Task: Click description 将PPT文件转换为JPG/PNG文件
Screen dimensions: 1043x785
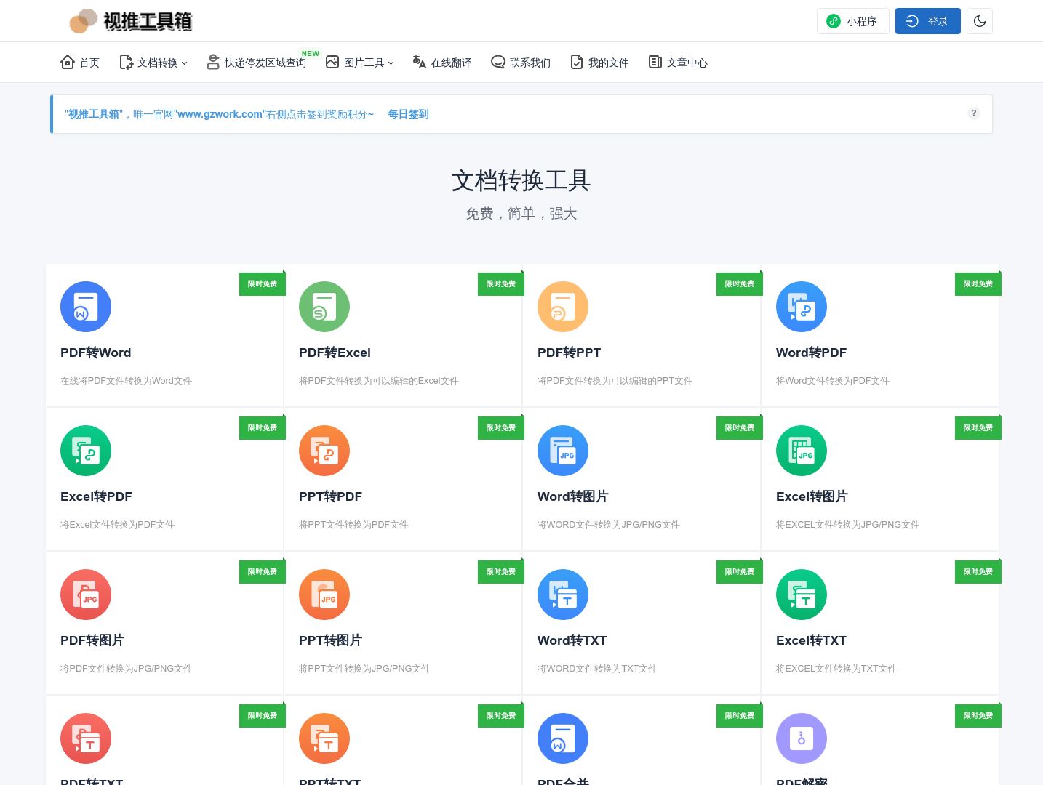Action: pyautogui.click(x=364, y=669)
